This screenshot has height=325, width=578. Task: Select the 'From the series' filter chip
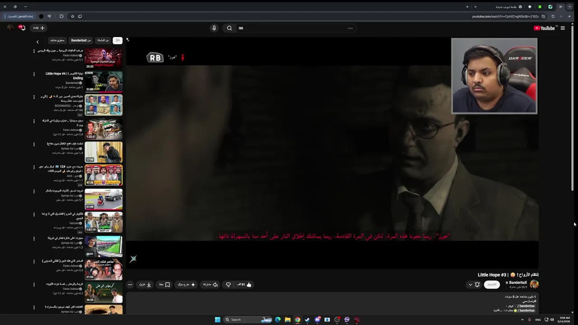point(103,40)
